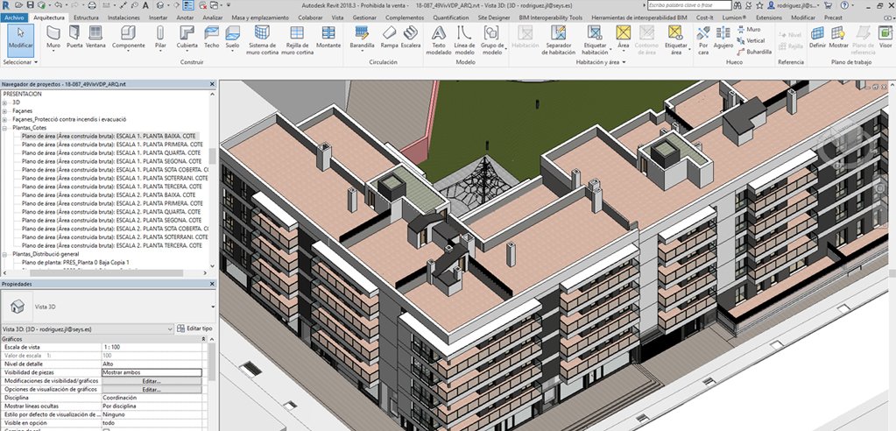The height and width of the screenshot is (431, 896).
Task: Select the Rampa ramp tool
Action: pyautogui.click(x=389, y=38)
